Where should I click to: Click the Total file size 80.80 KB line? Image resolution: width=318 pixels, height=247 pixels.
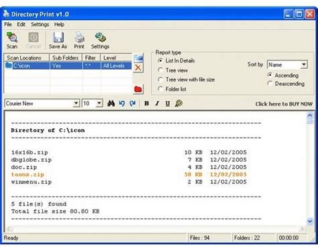[x=55, y=211]
